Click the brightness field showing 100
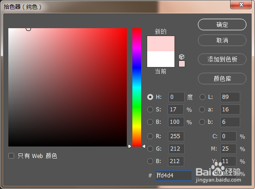255x189 pixels. (x=176, y=122)
